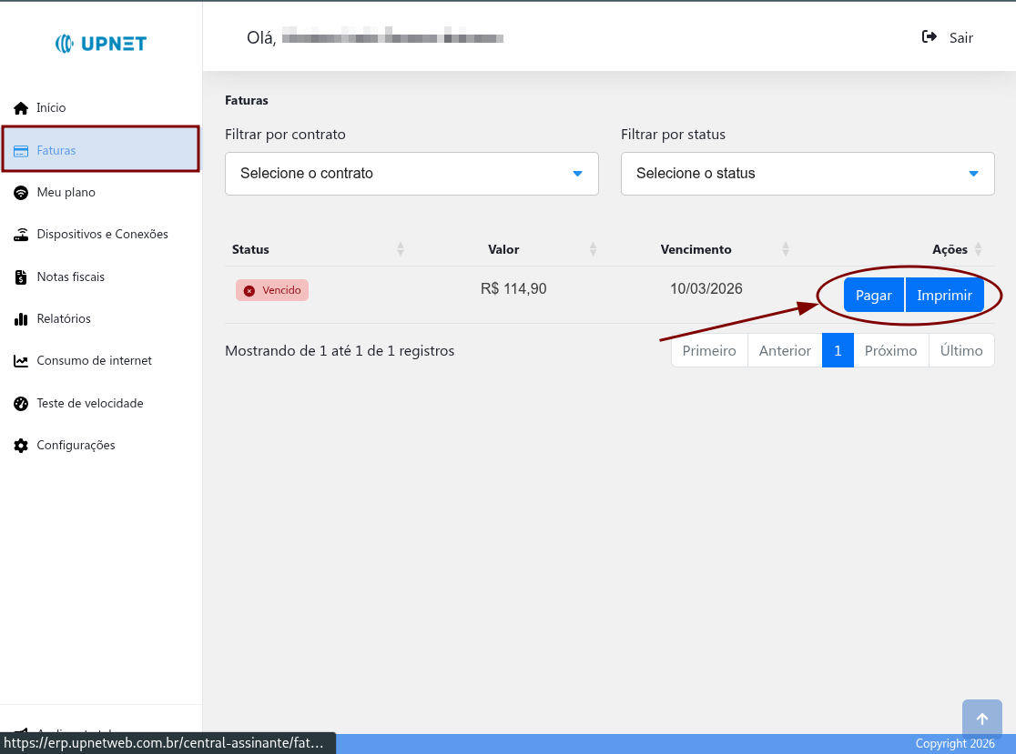Image resolution: width=1016 pixels, height=754 pixels.
Task: Click the Imprimir button
Action: point(944,295)
